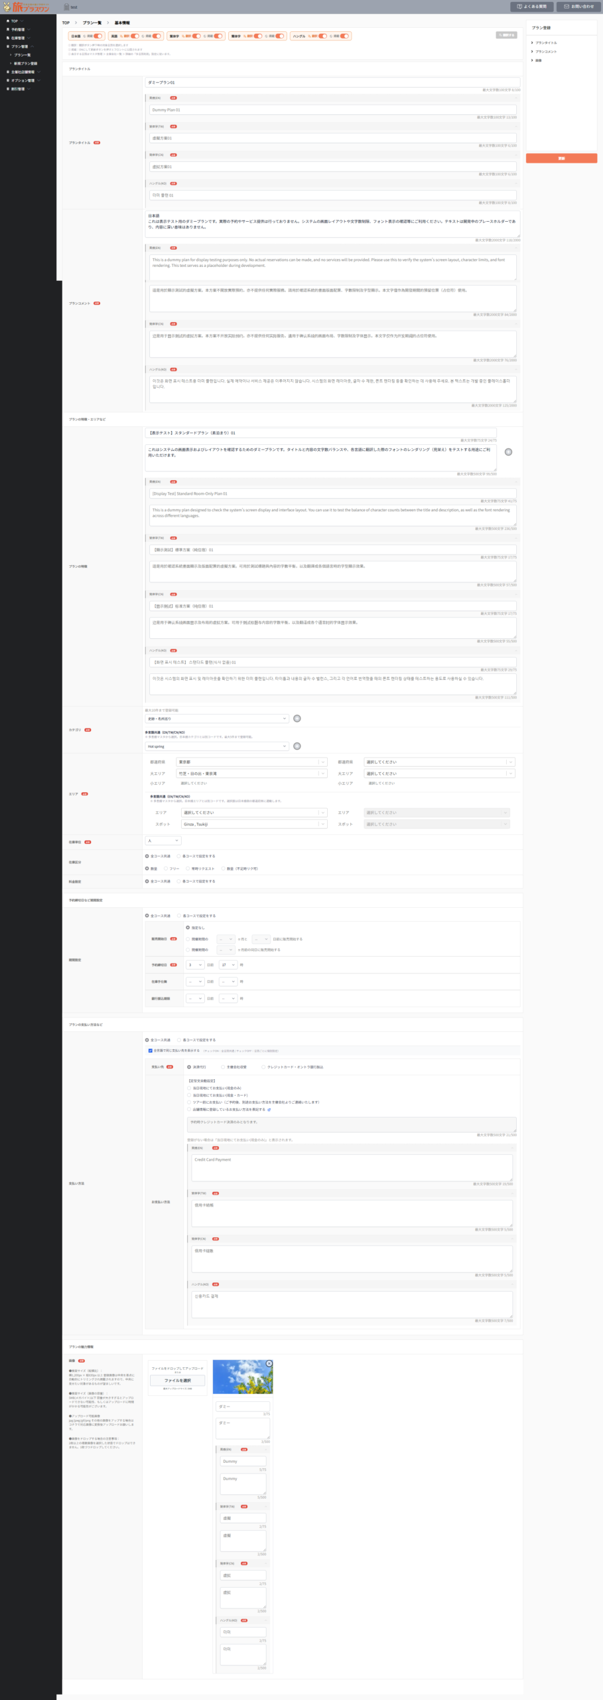603x1700 pixels.
Task: Open お問い合わせ in the header
Action: tap(579, 7)
